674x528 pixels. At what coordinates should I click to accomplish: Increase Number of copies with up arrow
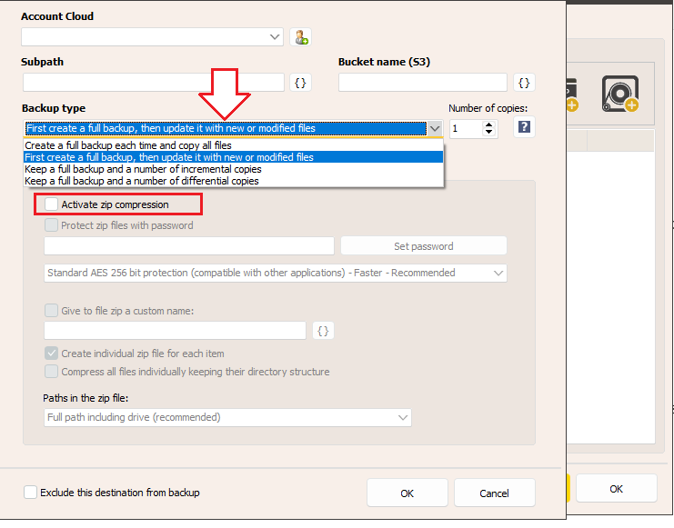(488, 125)
